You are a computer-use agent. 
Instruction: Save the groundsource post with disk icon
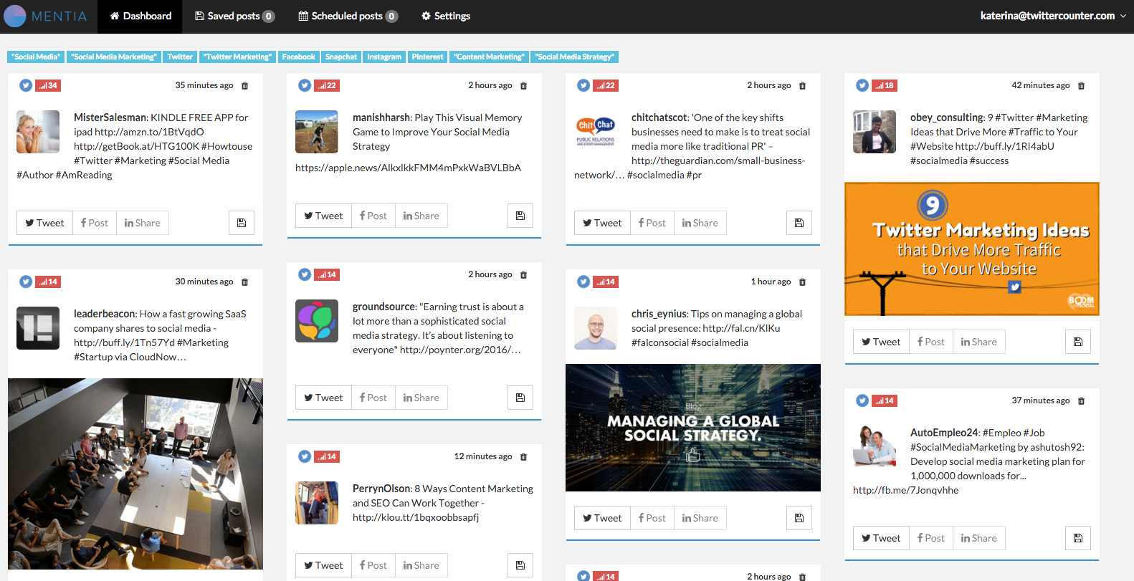tap(520, 398)
